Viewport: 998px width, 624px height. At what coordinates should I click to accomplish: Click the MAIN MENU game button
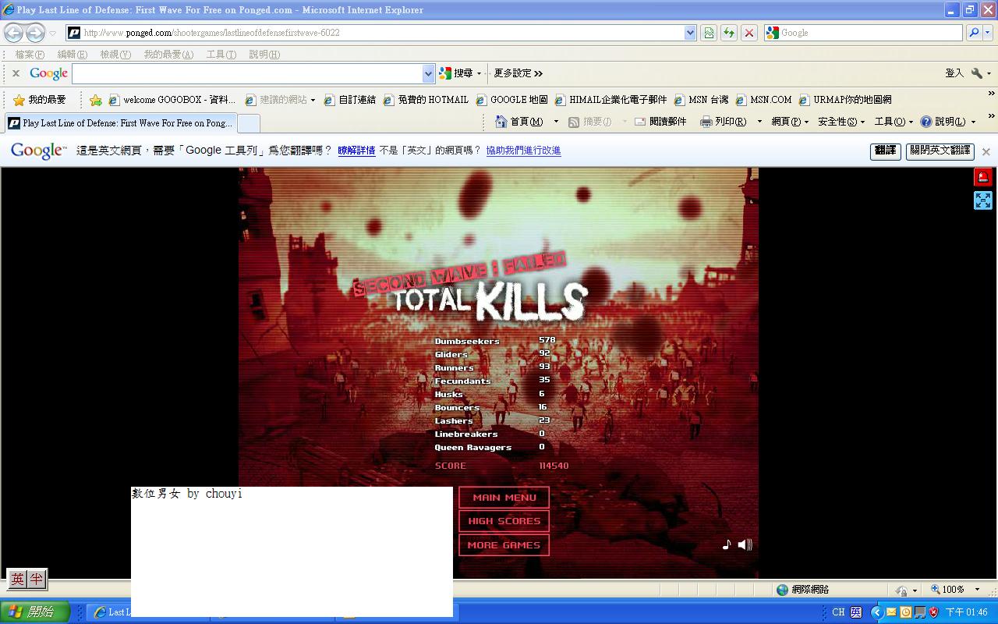click(x=504, y=498)
